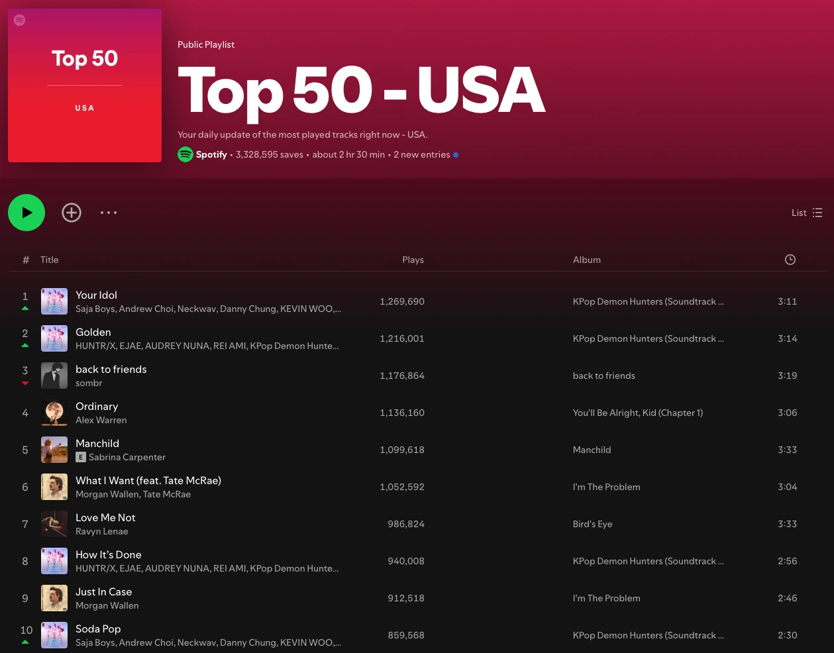The height and width of the screenshot is (653, 834).
Task: Open sombr artist page
Action: click(89, 383)
